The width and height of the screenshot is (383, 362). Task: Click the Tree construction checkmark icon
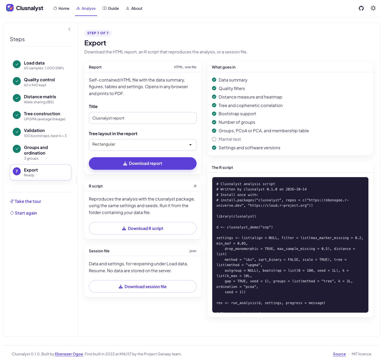tap(17, 115)
